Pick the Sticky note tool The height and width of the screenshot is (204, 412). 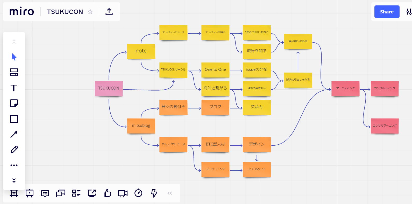(14, 103)
